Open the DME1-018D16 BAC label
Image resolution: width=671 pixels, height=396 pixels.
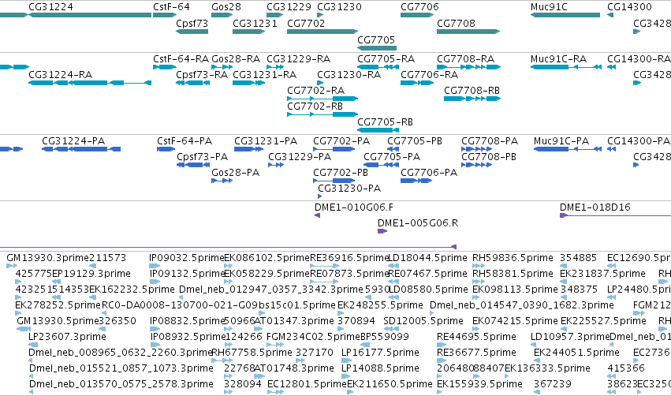click(x=595, y=207)
